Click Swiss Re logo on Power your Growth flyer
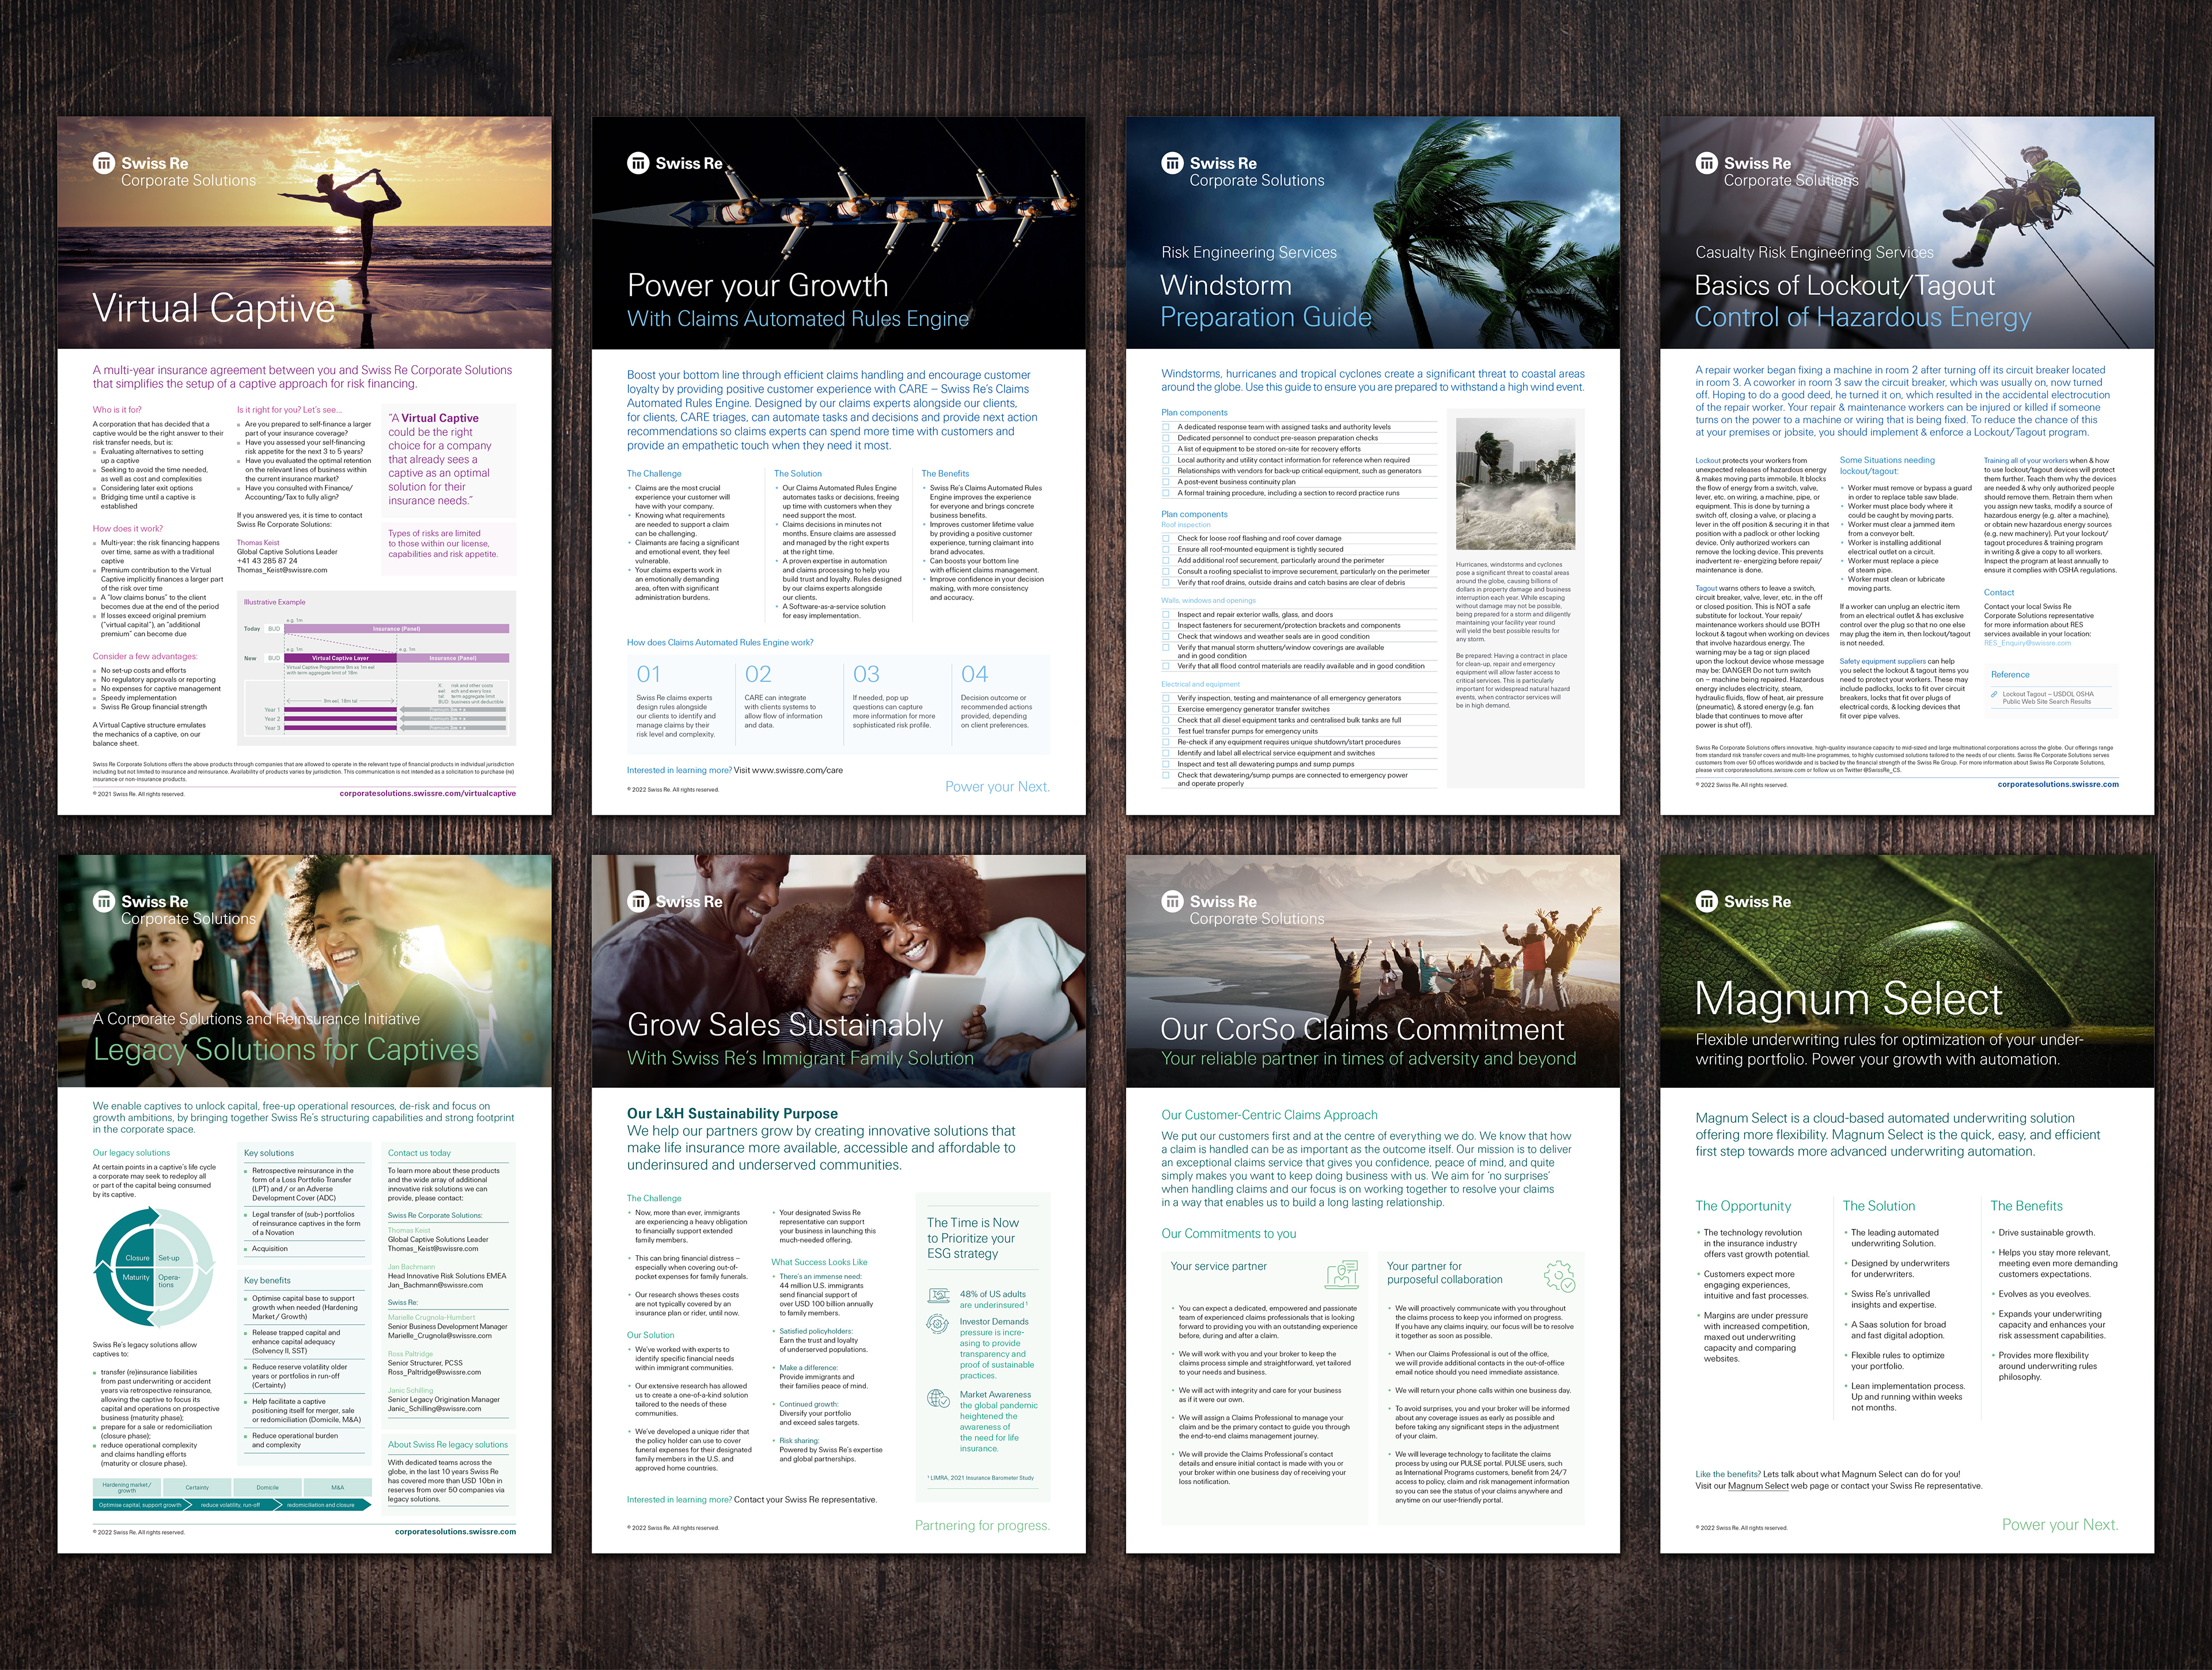2212x1670 pixels. (674, 163)
